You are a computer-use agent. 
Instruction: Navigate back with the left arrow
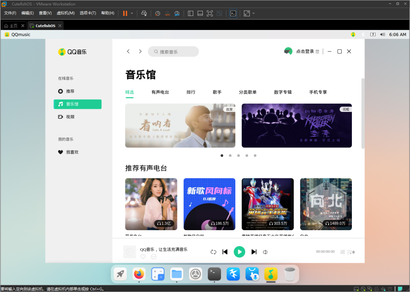point(128,52)
